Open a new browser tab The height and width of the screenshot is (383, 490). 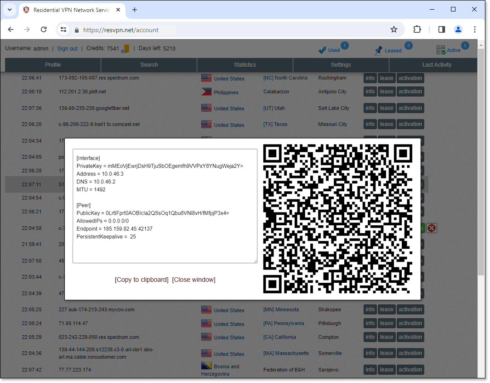135,10
